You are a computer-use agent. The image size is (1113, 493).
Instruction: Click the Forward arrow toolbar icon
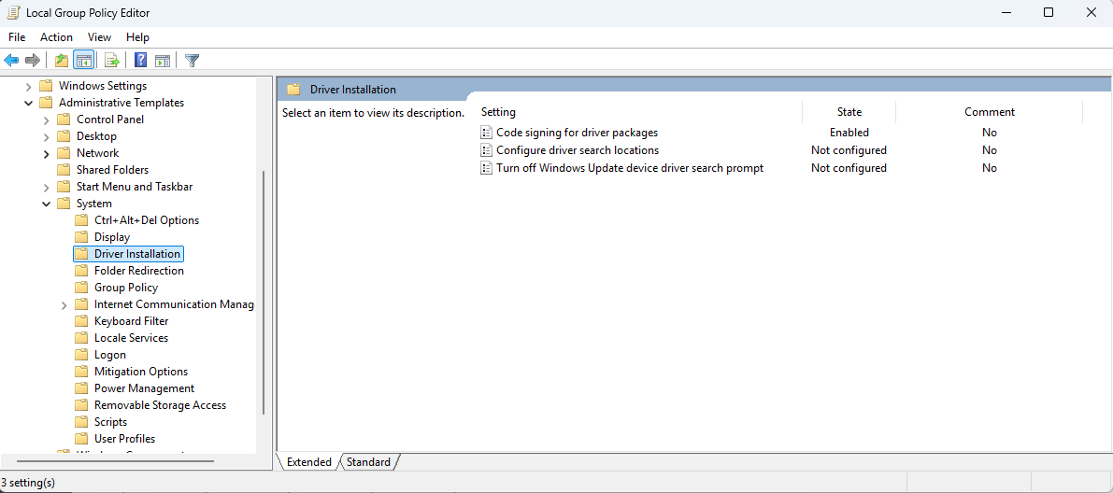click(x=32, y=61)
